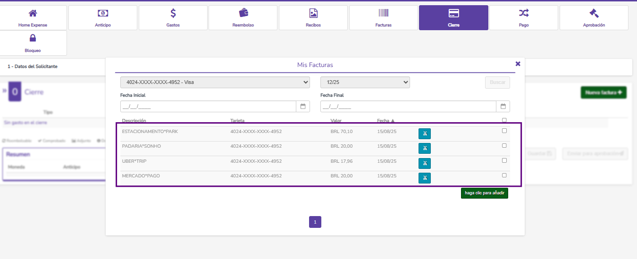Screen dimensions: 637x259
Task: Expand the card selector 4024-XXXX-XXXX-4952 Visa
Action: pos(215,82)
